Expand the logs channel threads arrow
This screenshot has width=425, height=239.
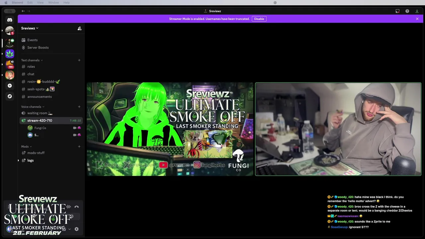pyautogui.click(x=18, y=161)
